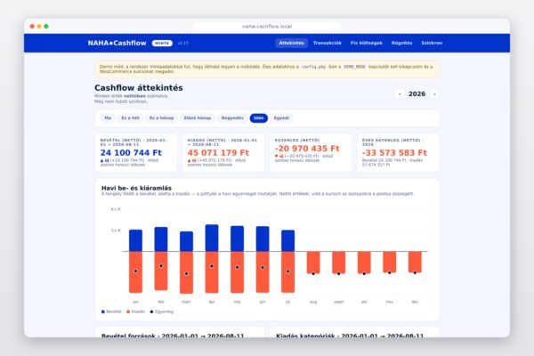Image resolution: width=534 pixels, height=356 pixels.
Task: Click the Havi be- és kiáramlás title
Action: 136,188
